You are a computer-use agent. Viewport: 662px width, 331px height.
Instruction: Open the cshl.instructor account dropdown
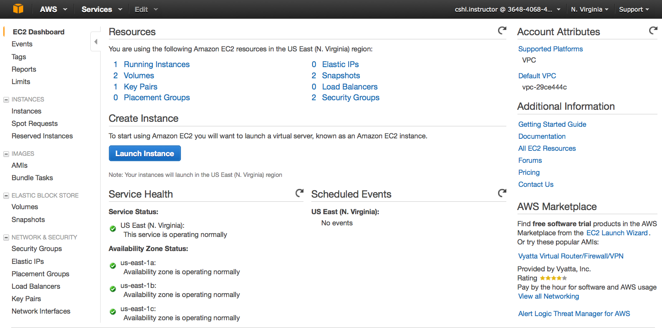click(x=508, y=9)
